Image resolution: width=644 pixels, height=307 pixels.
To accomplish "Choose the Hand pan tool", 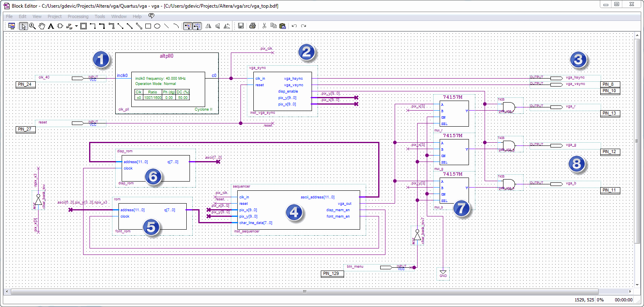I will (x=42, y=26).
